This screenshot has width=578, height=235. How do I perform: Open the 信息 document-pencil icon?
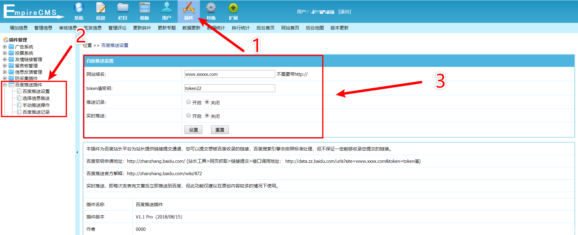click(101, 8)
